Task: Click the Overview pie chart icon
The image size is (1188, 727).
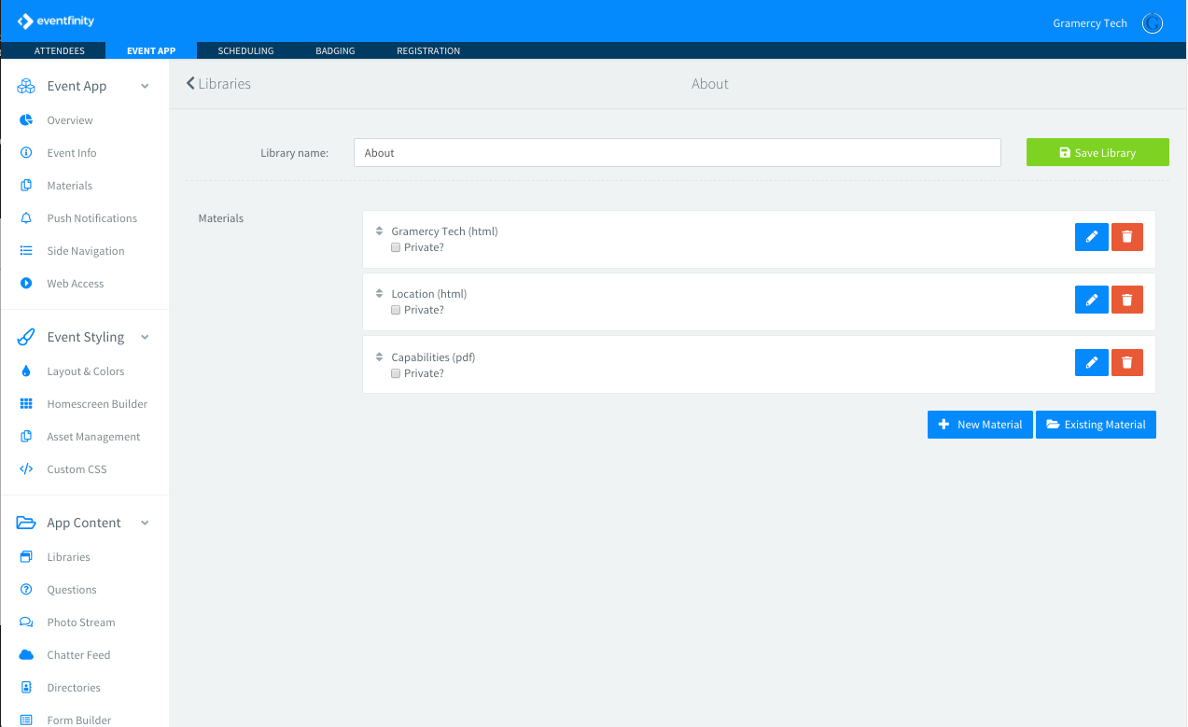Action: [x=26, y=120]
